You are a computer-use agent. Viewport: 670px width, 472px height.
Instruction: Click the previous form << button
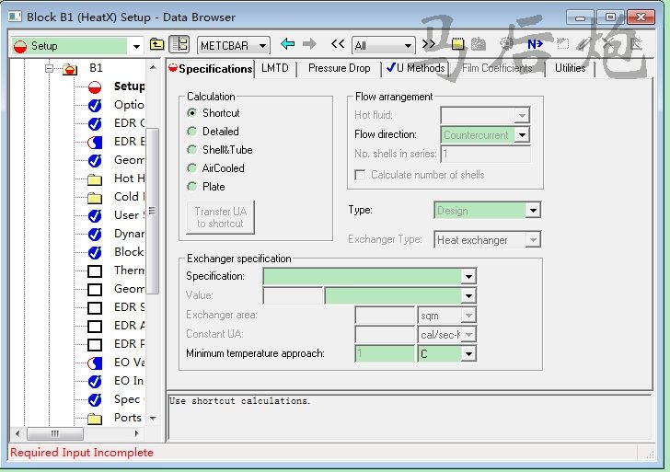pyautogui.click(x=338, y=45)
